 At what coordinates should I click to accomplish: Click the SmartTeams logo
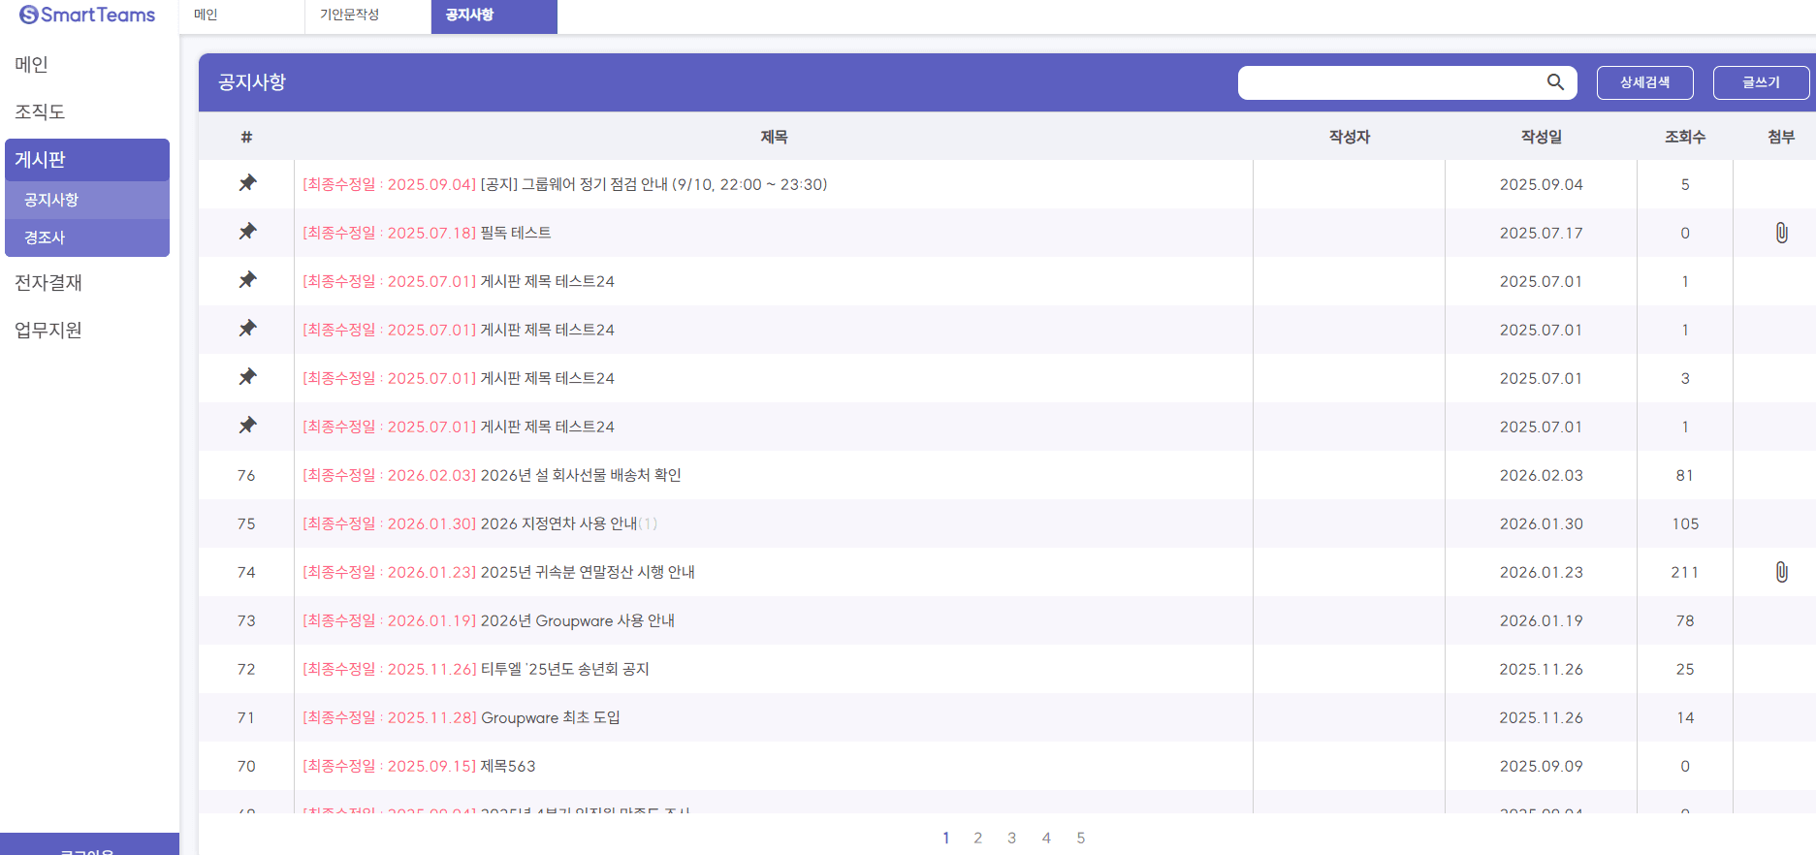87,15
